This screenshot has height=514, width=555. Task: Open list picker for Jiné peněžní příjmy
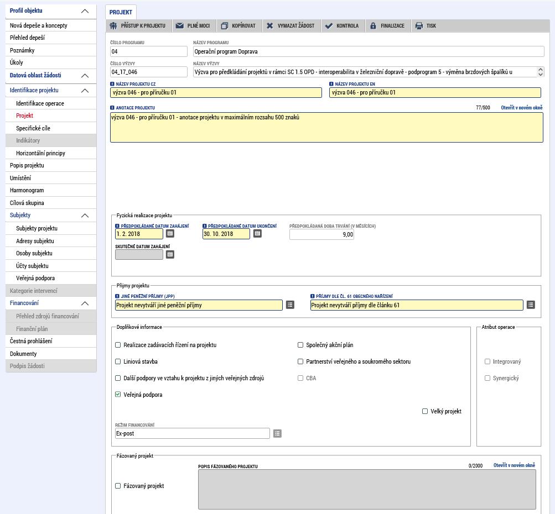(290, 305)
